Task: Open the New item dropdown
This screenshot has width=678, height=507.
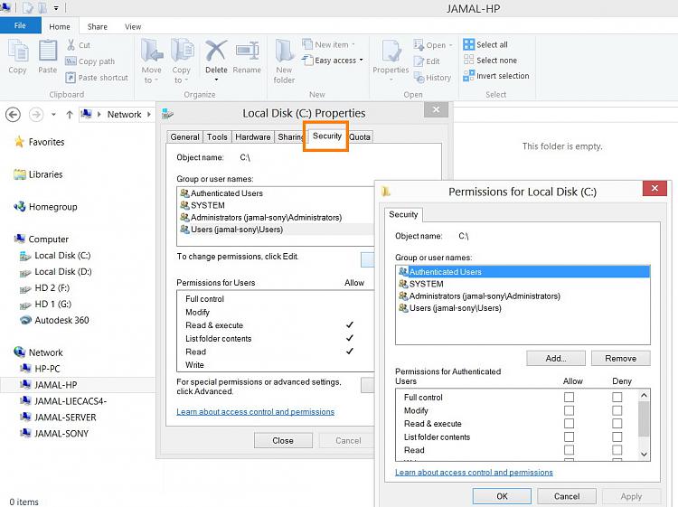Action: tap(353, 44)
